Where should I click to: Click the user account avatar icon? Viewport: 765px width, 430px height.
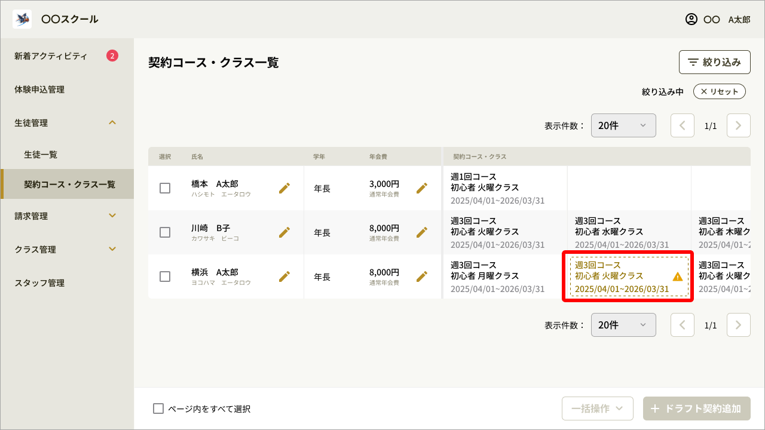tap(691, 19)
